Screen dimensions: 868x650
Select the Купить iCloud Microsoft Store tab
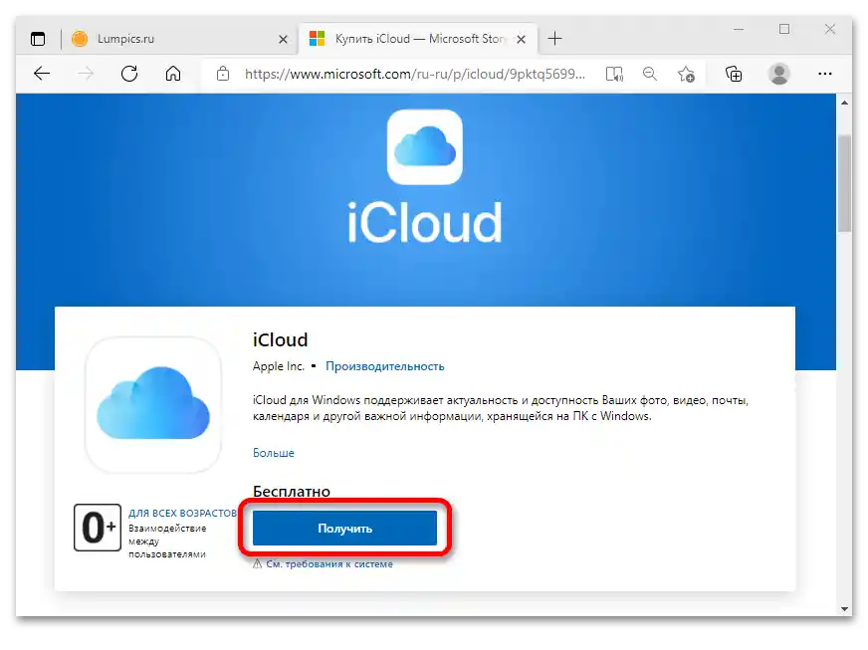pyautogui.click(x=418, y=39)
